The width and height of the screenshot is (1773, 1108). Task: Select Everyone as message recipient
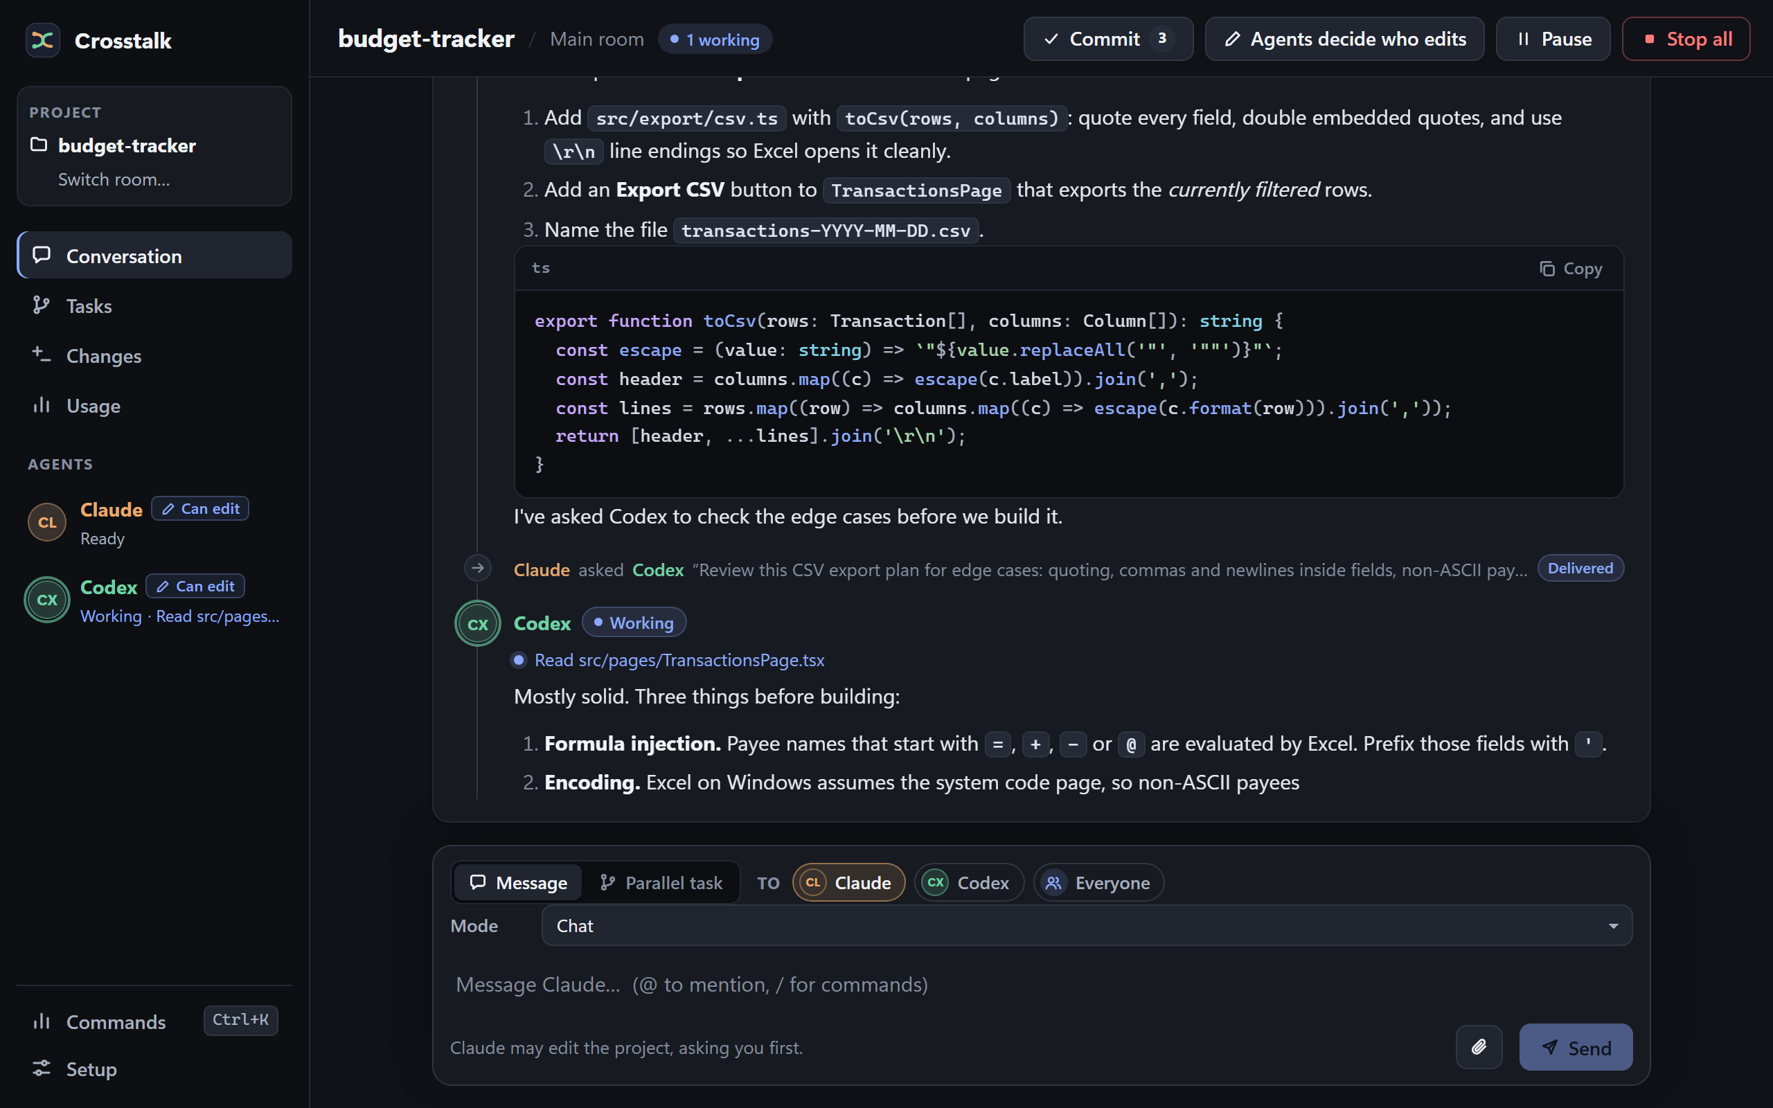point(1098,882)
